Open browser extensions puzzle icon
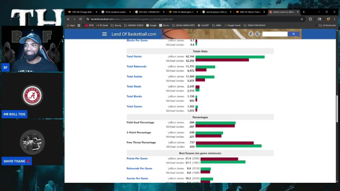This screenshot has height=191, width=340. [x=310, y=19]
